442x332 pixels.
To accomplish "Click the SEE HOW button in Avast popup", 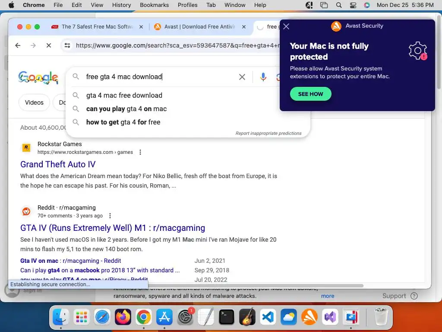I will click(311, 94).
